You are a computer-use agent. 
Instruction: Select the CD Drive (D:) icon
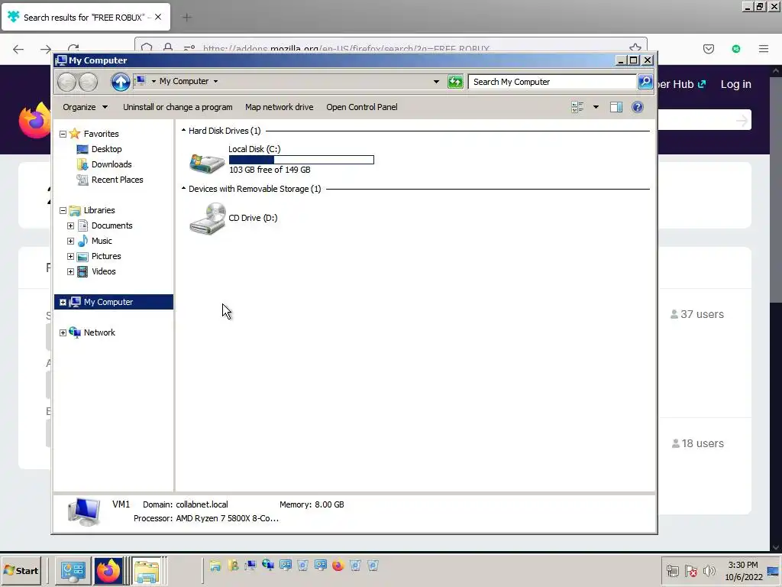(207, 218)
